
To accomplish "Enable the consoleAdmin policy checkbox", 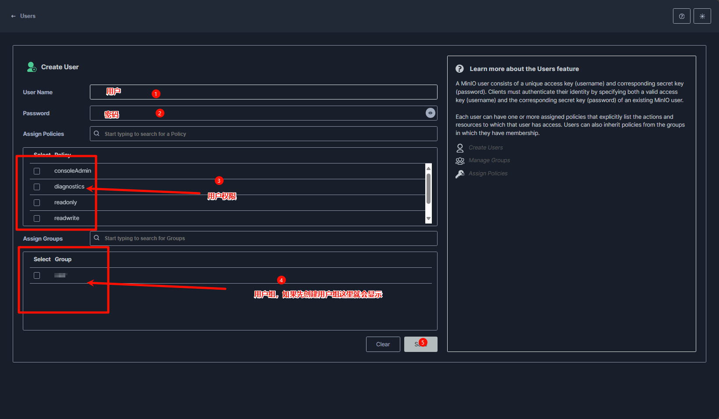I will point(37,171).
